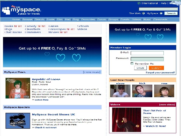
Task: Open Forgot your password link
Action: coord(160,73)
